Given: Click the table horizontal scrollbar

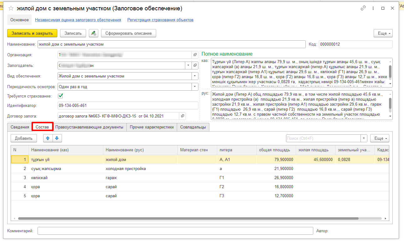Looking at the screenshot, I should [188, 219].
